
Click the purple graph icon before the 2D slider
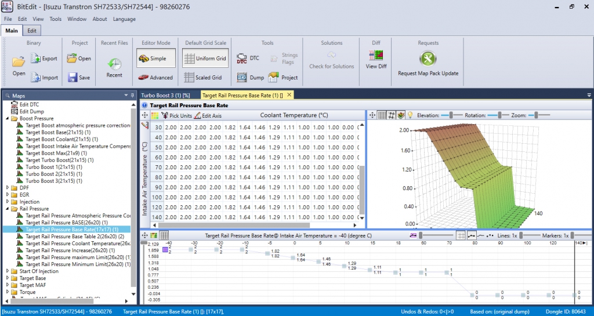[413, 235]
